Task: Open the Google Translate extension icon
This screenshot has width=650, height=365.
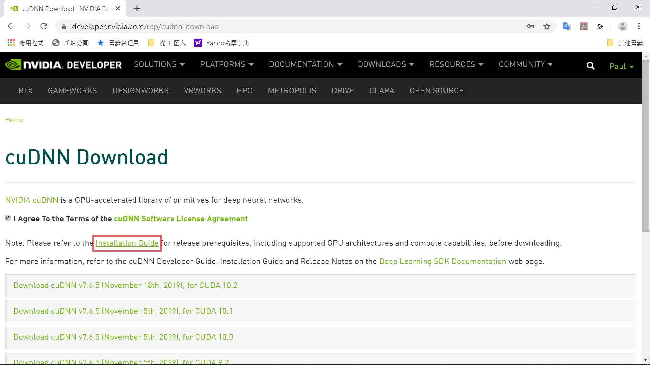Action: (x=567, y=26)
